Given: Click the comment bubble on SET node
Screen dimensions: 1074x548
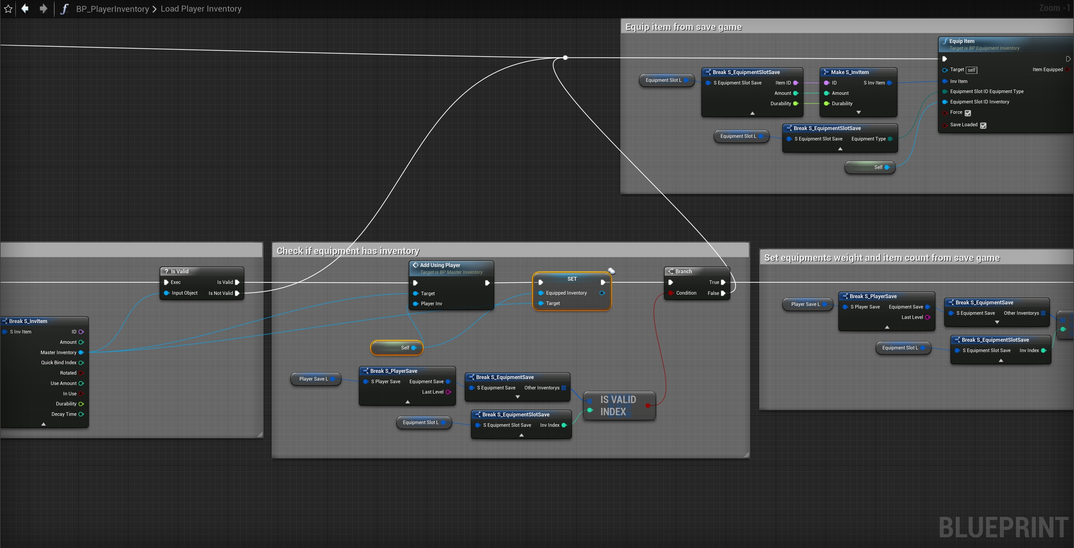Looking at the screenshot, I should [611, 271].
